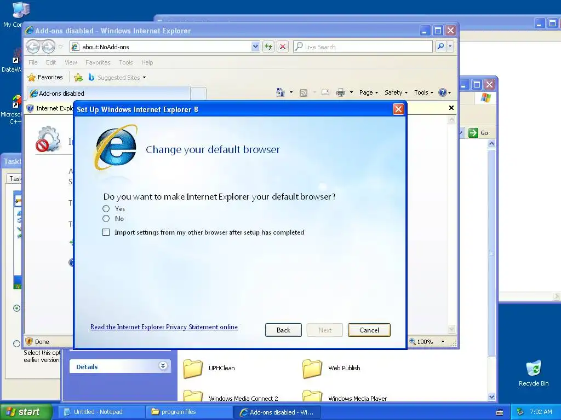Image resolution: width=561 pixels, height=420 pixels.
Task: Click the Go button in Explorer window
Action: [x=478, y=133]
